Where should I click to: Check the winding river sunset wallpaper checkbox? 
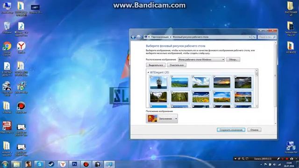tap(235, 92)
